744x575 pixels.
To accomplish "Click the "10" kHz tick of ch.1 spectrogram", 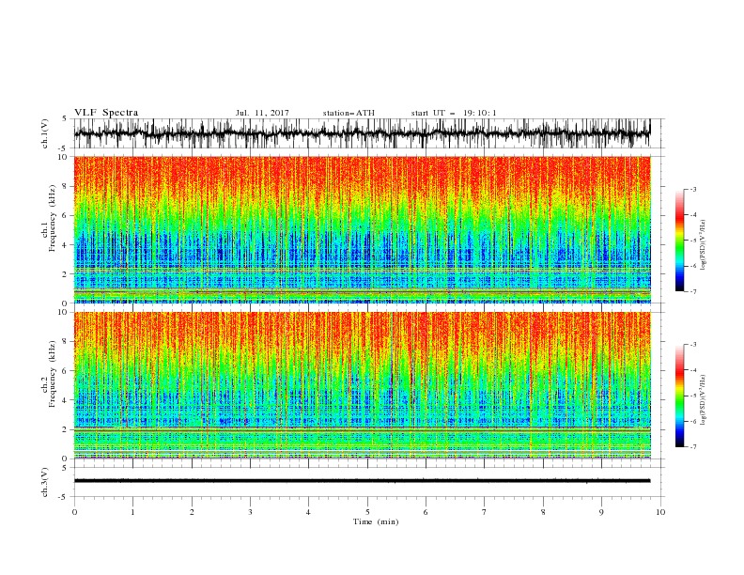I will pyautogui.click(x=63, y=157).
